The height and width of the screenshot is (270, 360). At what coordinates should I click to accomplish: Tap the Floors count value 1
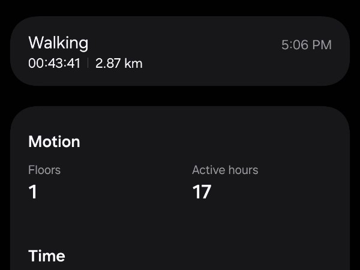point(33,192)
